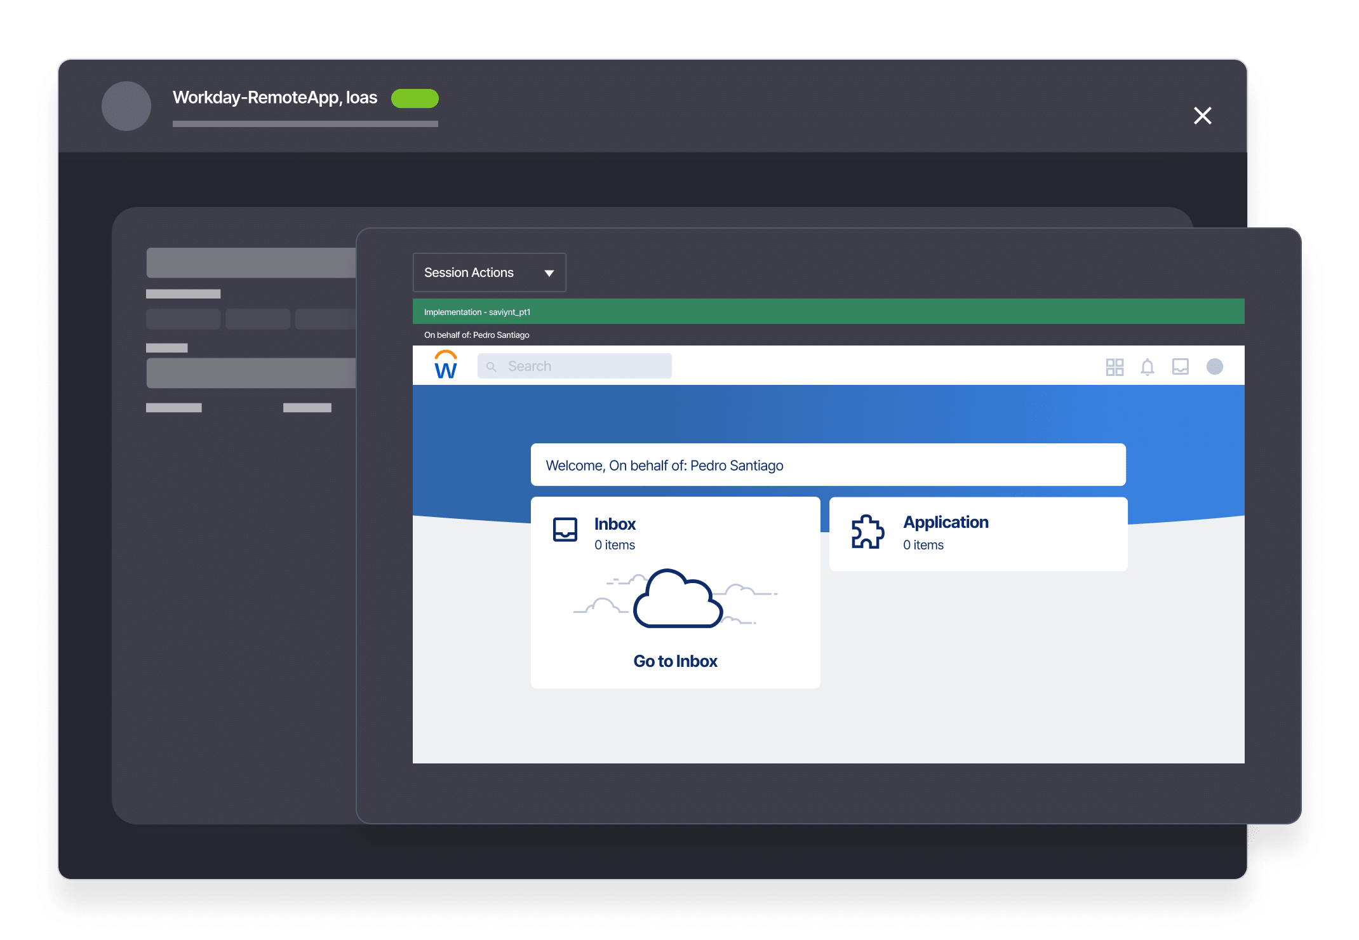
Task: Click the round avatar beside Workday-RemoteApp title
Action: [126, 106]
